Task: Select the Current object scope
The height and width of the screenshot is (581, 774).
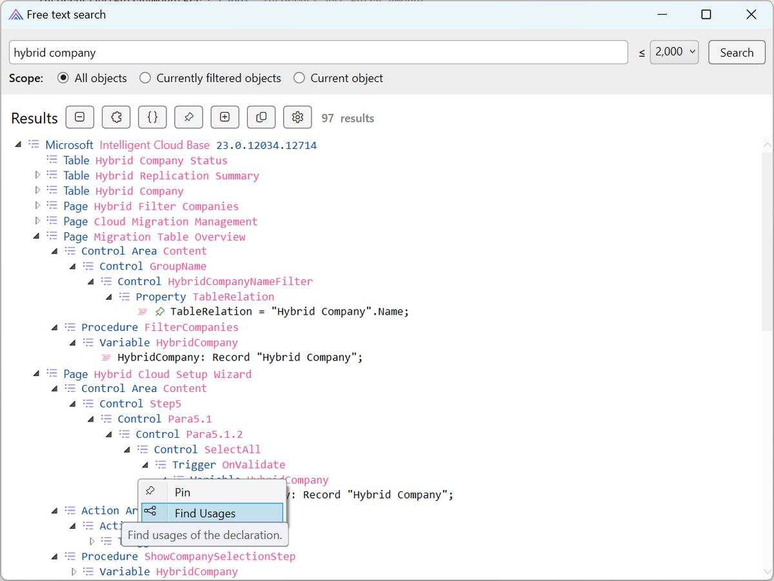Action: (x=299, y=78)
